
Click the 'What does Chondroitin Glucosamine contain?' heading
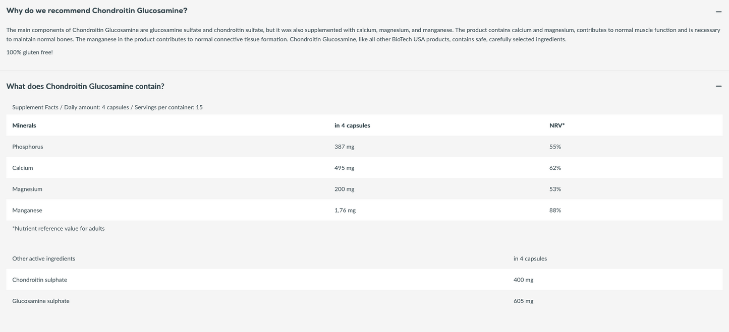coord(85,86)
